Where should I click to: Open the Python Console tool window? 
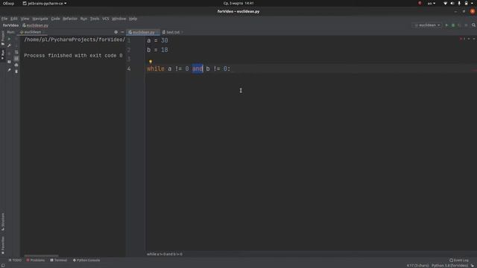click(x=86, y=260)
